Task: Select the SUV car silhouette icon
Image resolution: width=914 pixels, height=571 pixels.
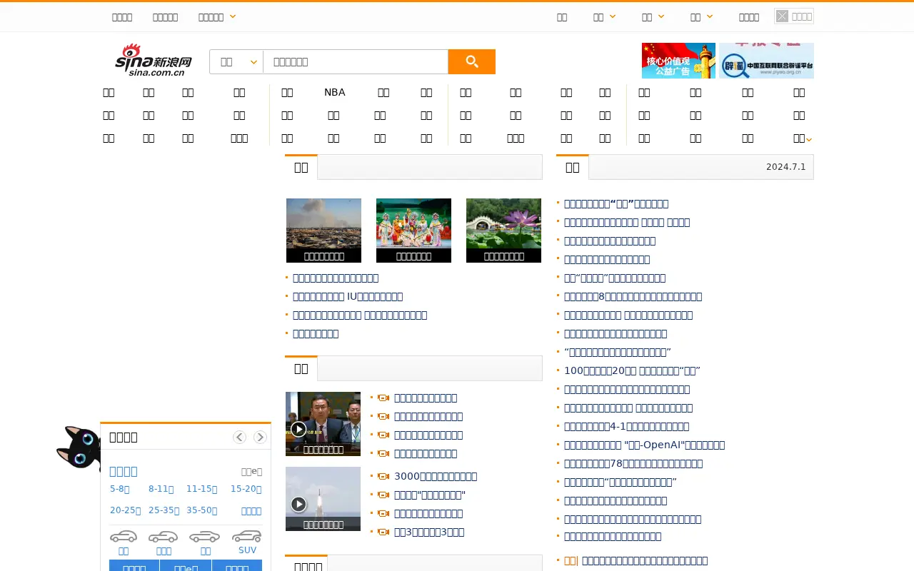Action: pyautogui.click(x=247, y=536)
